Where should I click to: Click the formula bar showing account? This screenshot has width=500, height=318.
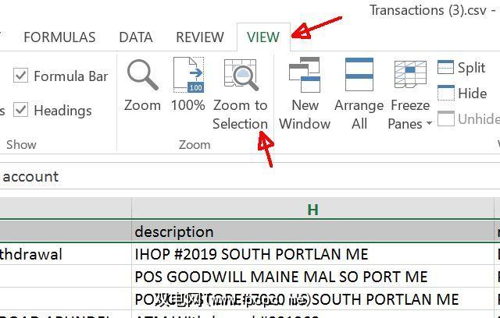click(x=250, y=176)
